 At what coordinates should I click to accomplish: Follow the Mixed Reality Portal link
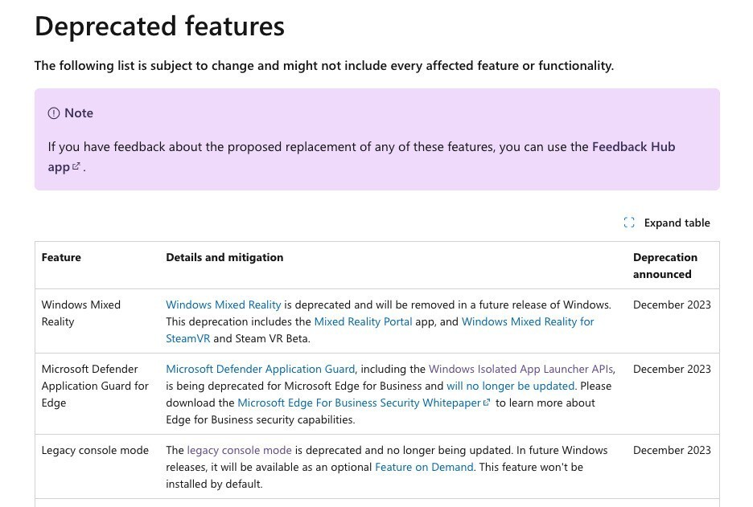(x=363, y=321)
